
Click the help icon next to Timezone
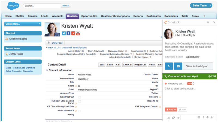[160, 97]
